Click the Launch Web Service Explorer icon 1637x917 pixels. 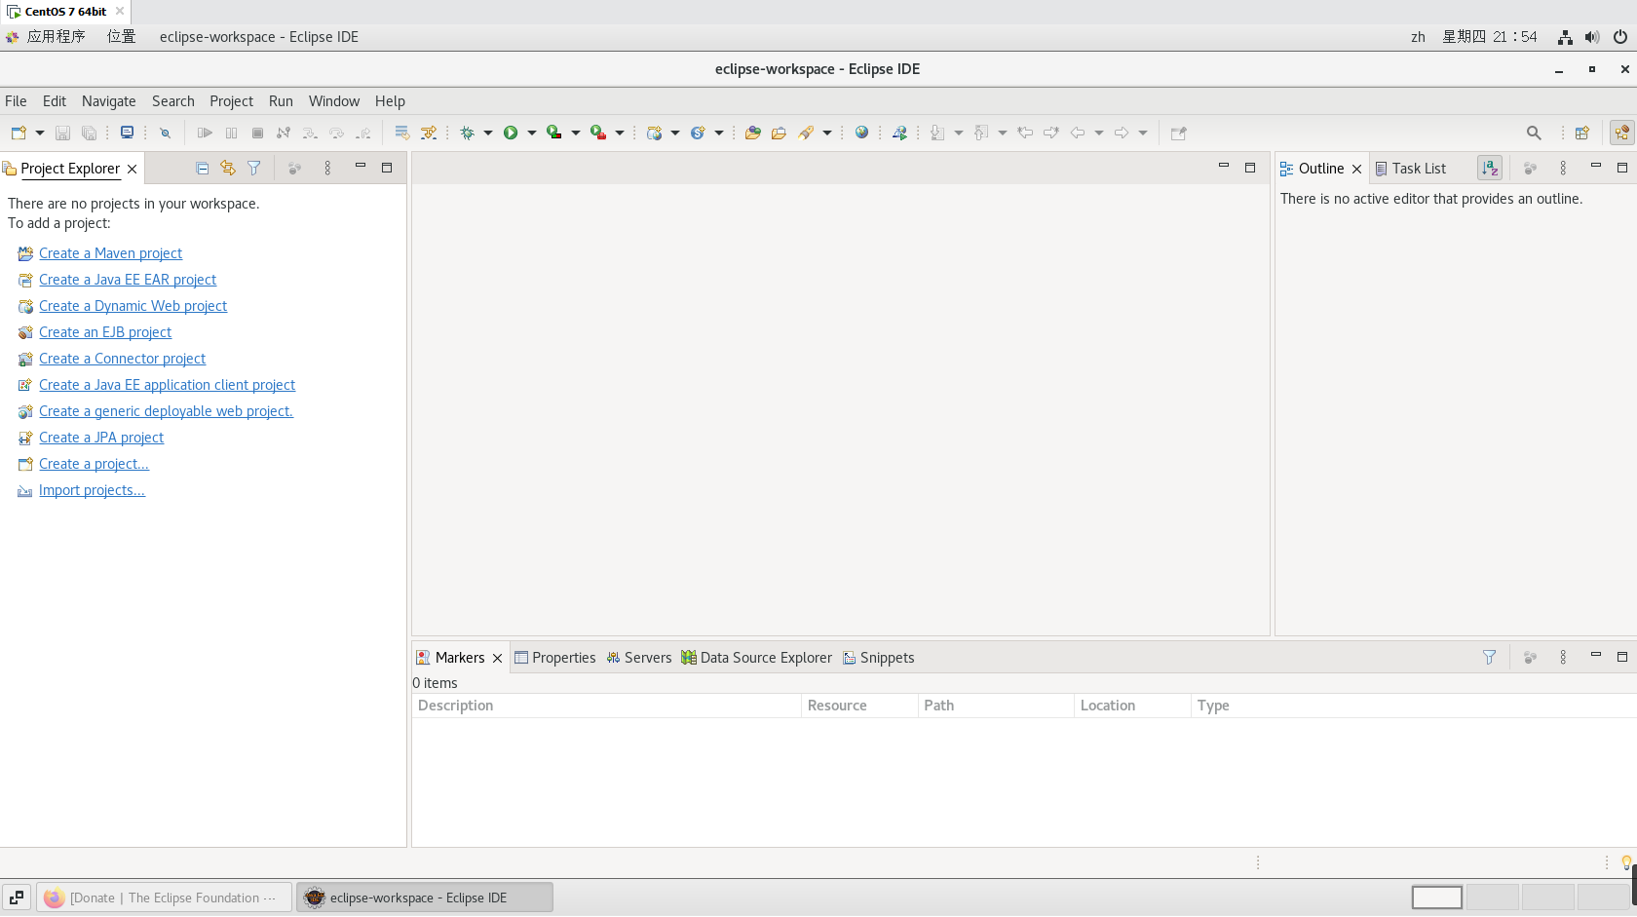pos(899,133)
